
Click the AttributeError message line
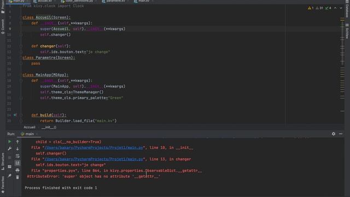coord(94,176)
